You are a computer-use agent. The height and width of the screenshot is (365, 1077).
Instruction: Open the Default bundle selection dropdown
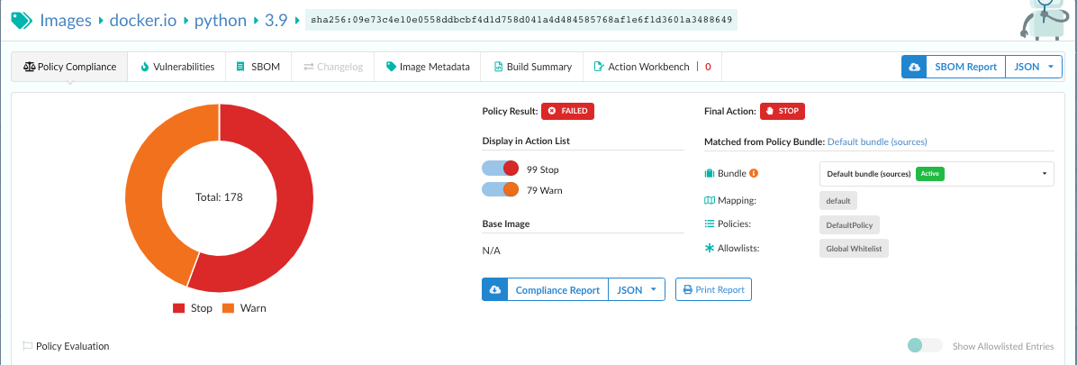pos(936,173)
